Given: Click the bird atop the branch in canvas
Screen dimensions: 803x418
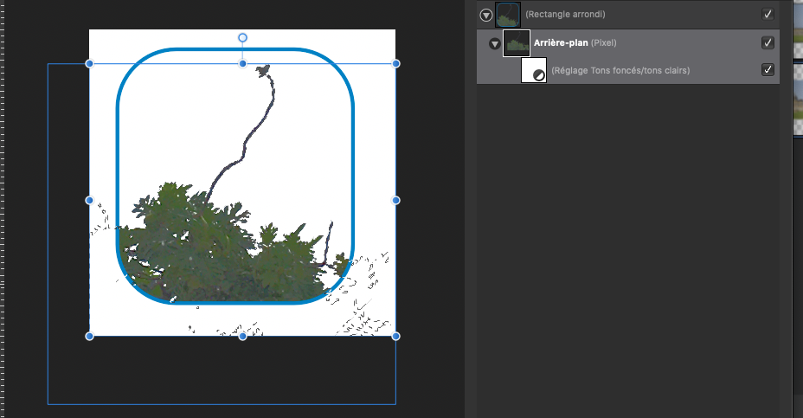Looking at the screenshot, I should [263, 71].
